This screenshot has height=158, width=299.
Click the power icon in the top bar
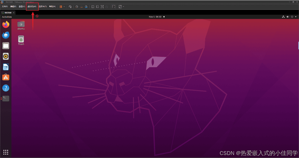click(x=292, y=17)
